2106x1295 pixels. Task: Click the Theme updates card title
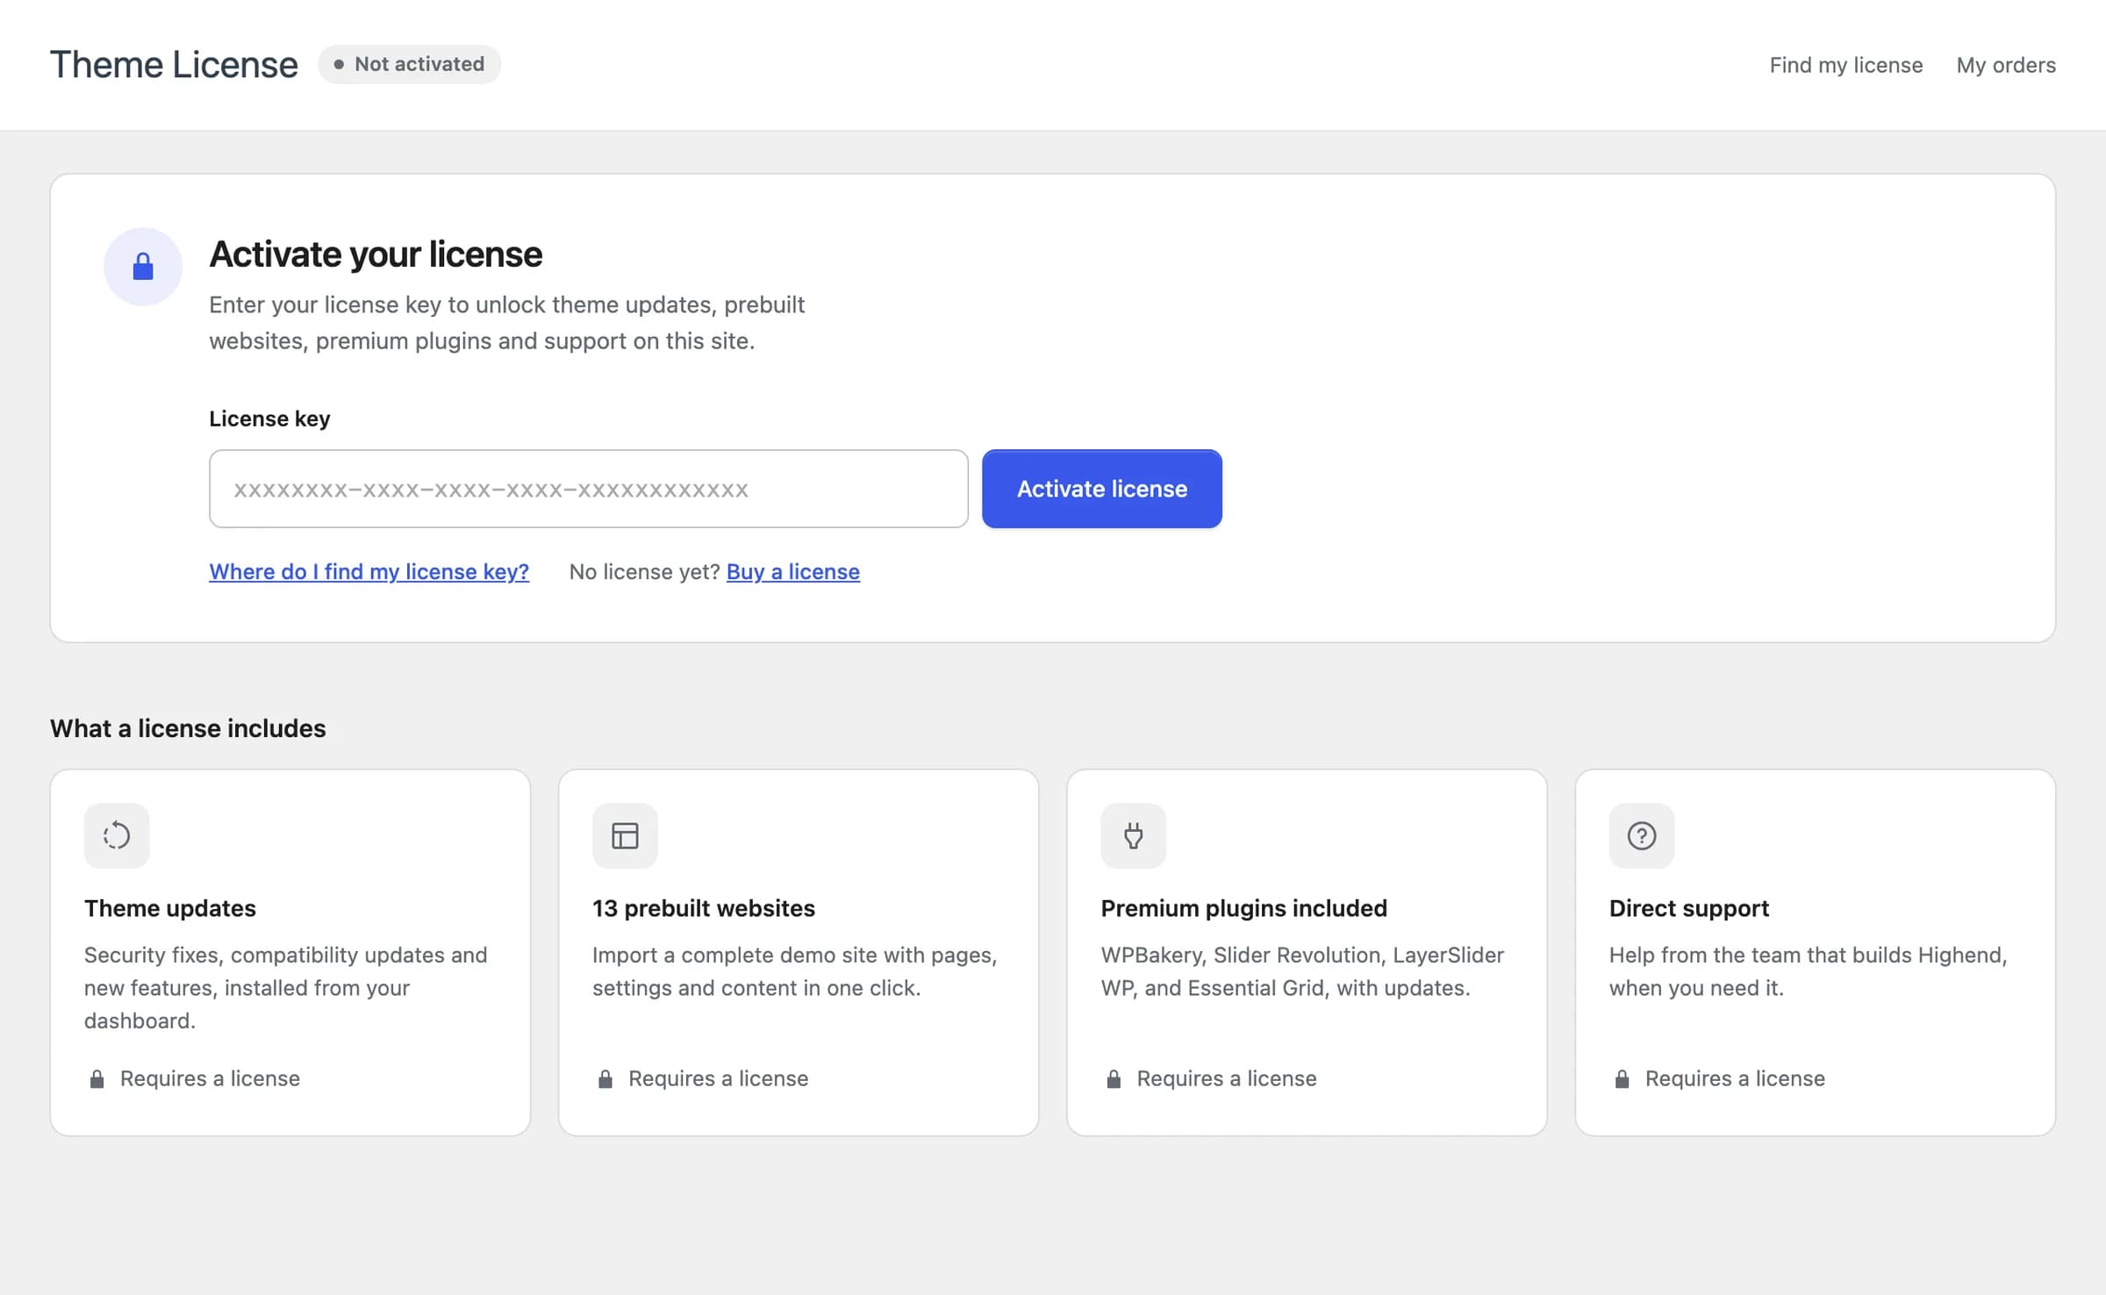coord(170,908)
